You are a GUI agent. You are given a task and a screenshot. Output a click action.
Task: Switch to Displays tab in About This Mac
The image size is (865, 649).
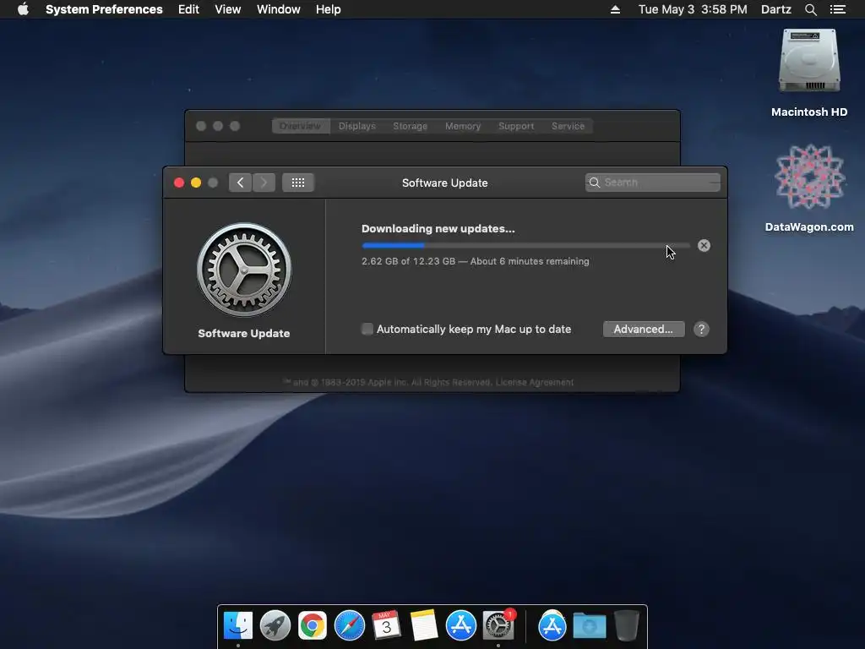pos(357,126)
